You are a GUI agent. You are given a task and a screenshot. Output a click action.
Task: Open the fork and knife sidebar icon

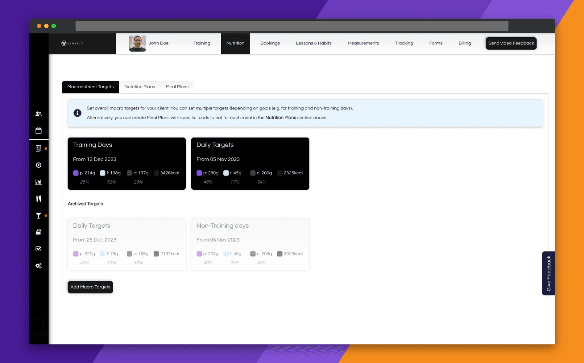click(x=38, y=199)
